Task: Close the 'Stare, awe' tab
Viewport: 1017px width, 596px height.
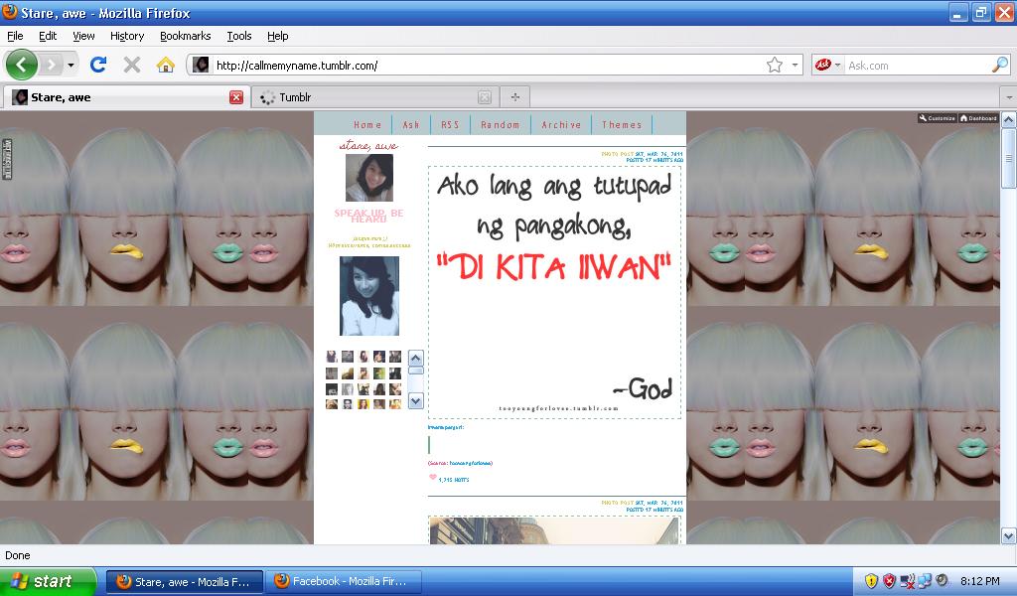Action: click(236, 97)
